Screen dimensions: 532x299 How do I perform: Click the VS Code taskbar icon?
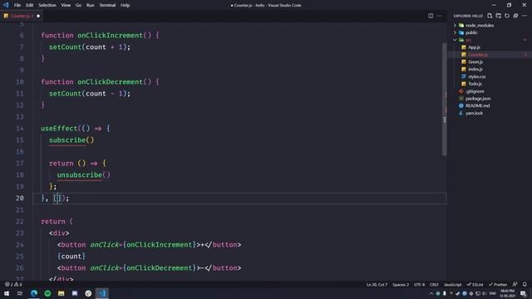pos(102,293)
